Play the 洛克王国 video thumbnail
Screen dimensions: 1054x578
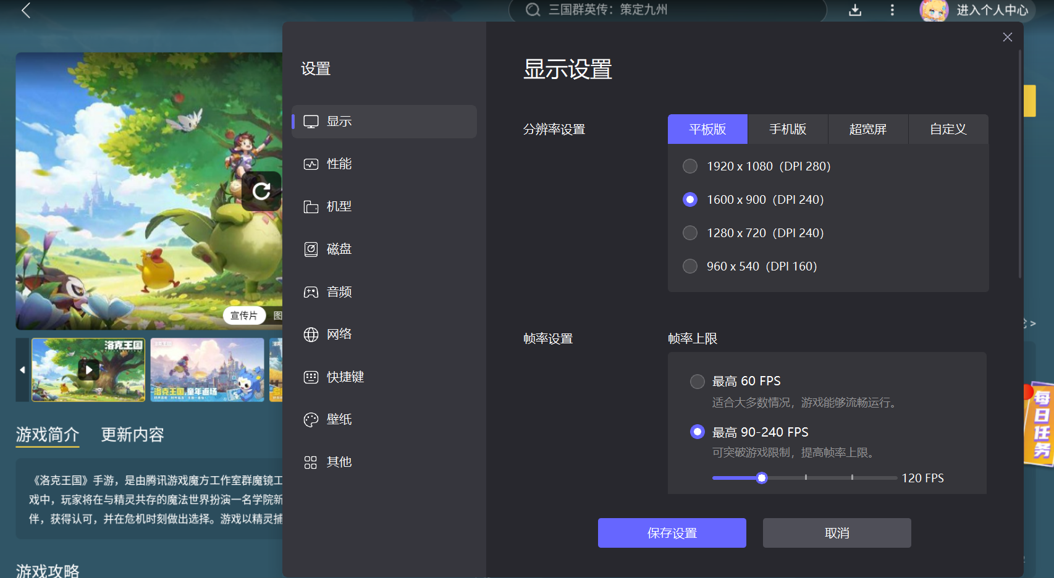(x=88, y=369)
